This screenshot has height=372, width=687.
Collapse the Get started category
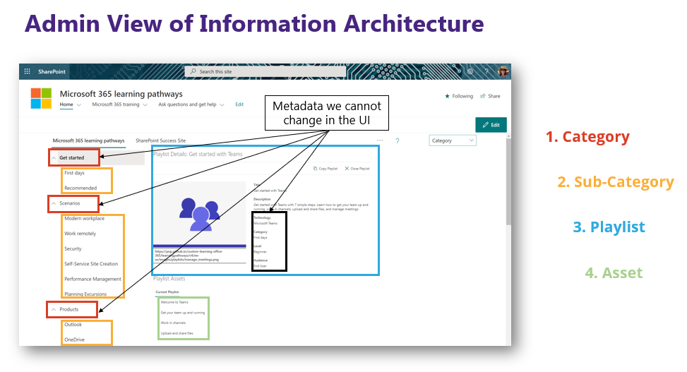54,157
